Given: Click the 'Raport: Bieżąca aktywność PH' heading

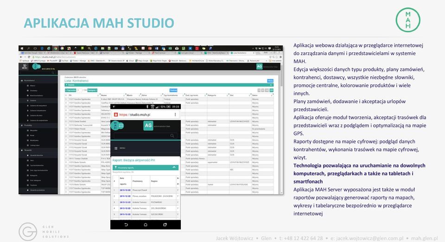Looking at the screenshot, I should coord(133,160).
